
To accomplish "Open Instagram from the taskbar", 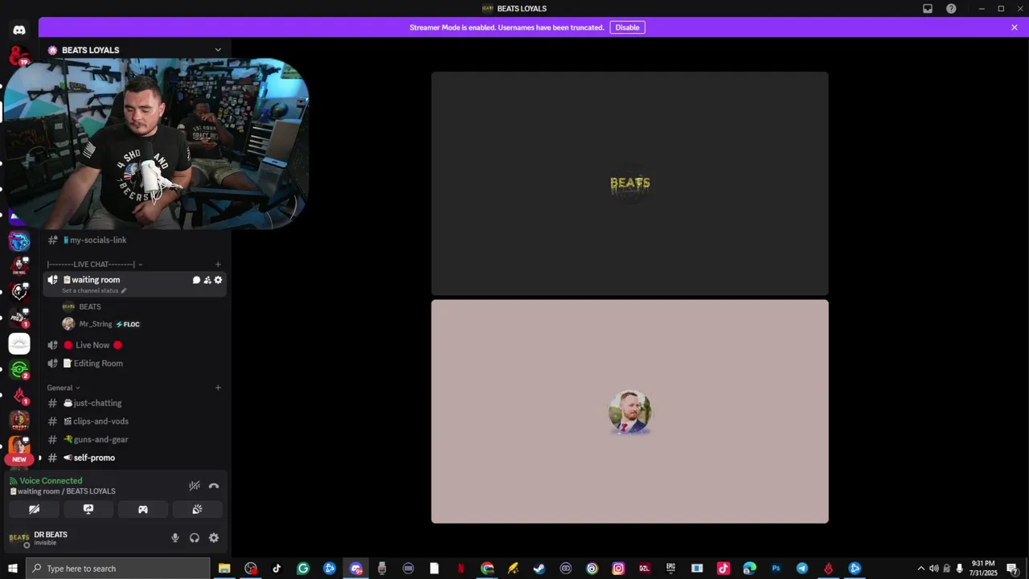I will pos(618,569).
